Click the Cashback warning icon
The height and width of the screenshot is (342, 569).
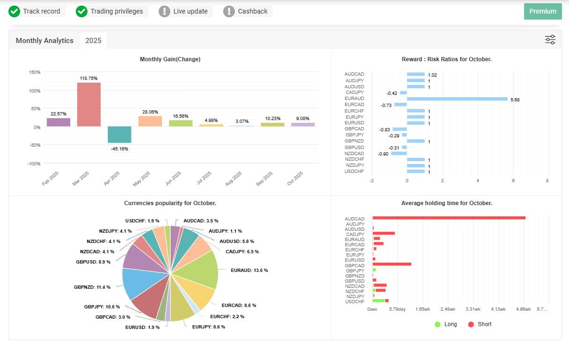(x=229, y=11)
